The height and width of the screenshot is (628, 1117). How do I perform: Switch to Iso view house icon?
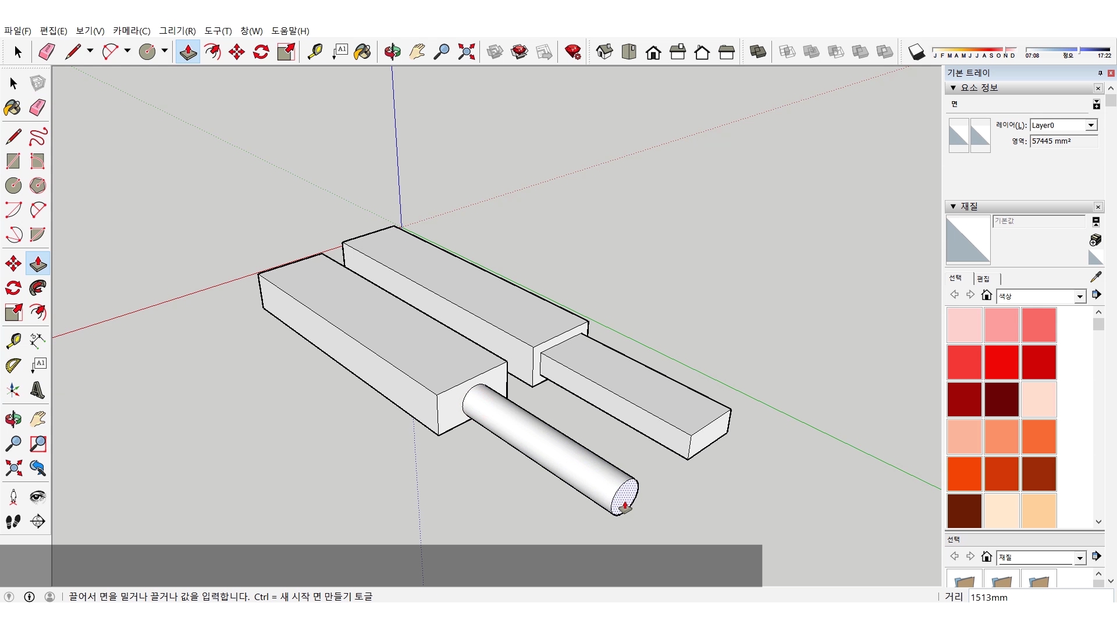(604, 52)
